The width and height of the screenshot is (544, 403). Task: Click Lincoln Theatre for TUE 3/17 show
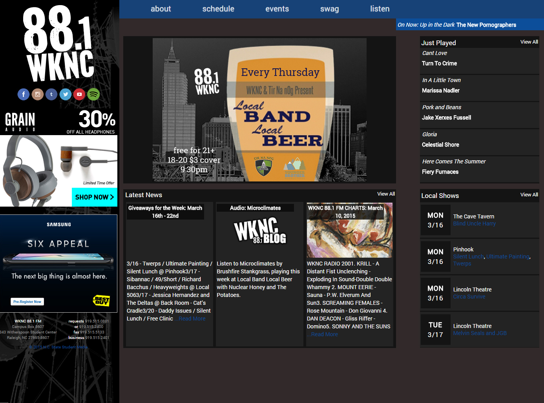[x=472, y=326]
